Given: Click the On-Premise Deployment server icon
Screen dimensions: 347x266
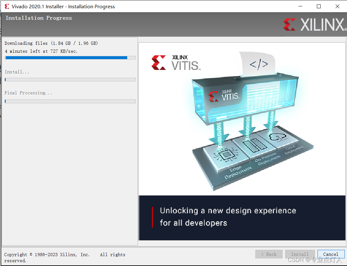Looking at the screenshot, I should pyautogui.click(x=255, y=145).
